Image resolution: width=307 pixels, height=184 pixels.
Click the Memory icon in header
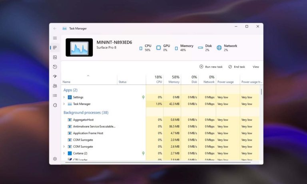tap(176, 48)
